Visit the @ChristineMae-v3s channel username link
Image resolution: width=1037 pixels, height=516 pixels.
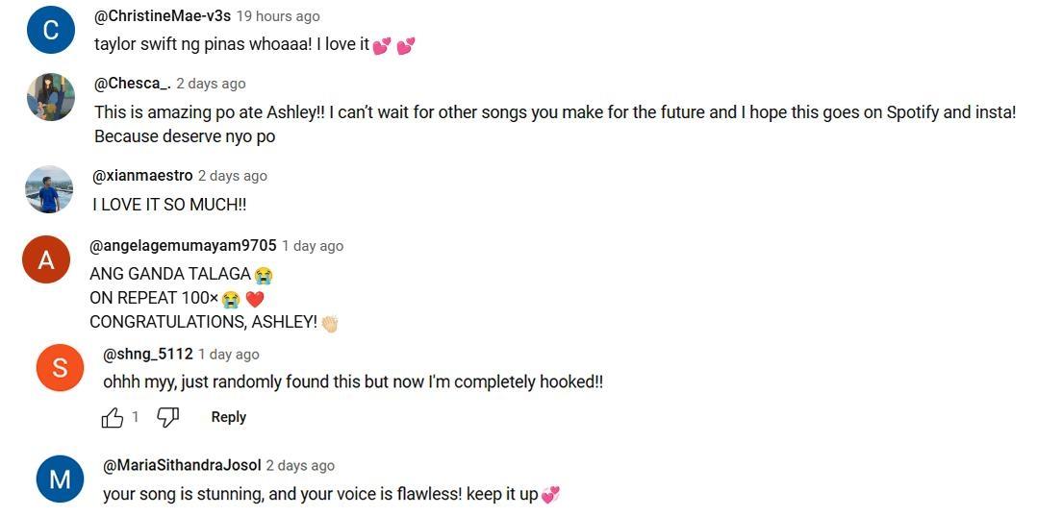[162, 16]
